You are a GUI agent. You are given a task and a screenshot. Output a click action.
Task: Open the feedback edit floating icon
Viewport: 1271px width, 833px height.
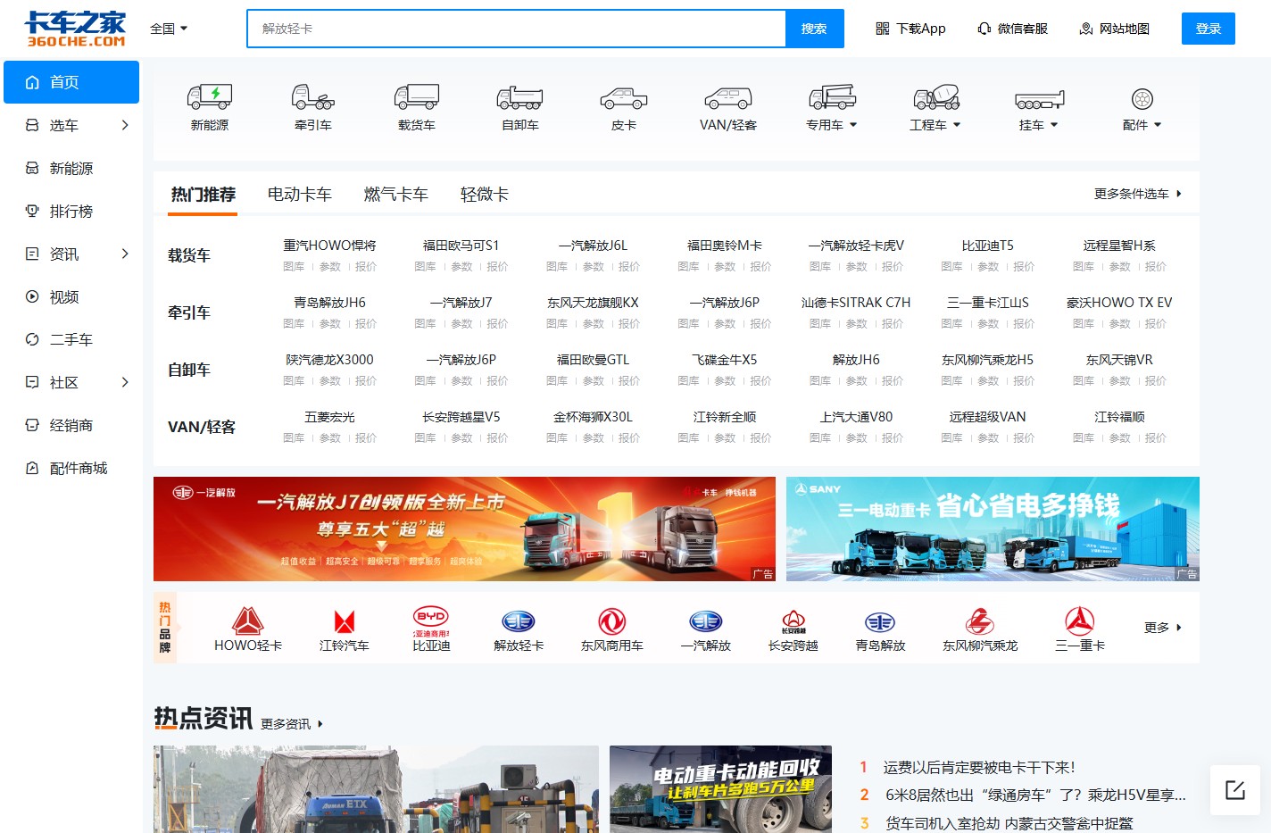1235,789
